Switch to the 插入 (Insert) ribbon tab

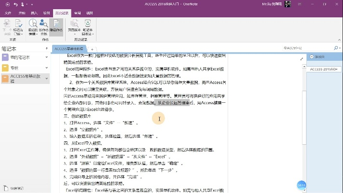(x=34, y=13)
